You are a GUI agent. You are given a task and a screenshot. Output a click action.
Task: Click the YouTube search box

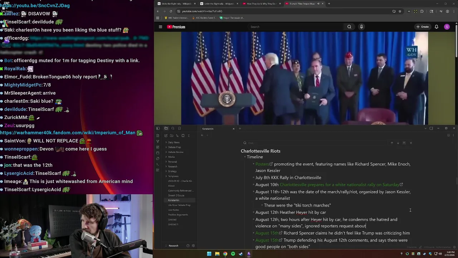[295, 27]
